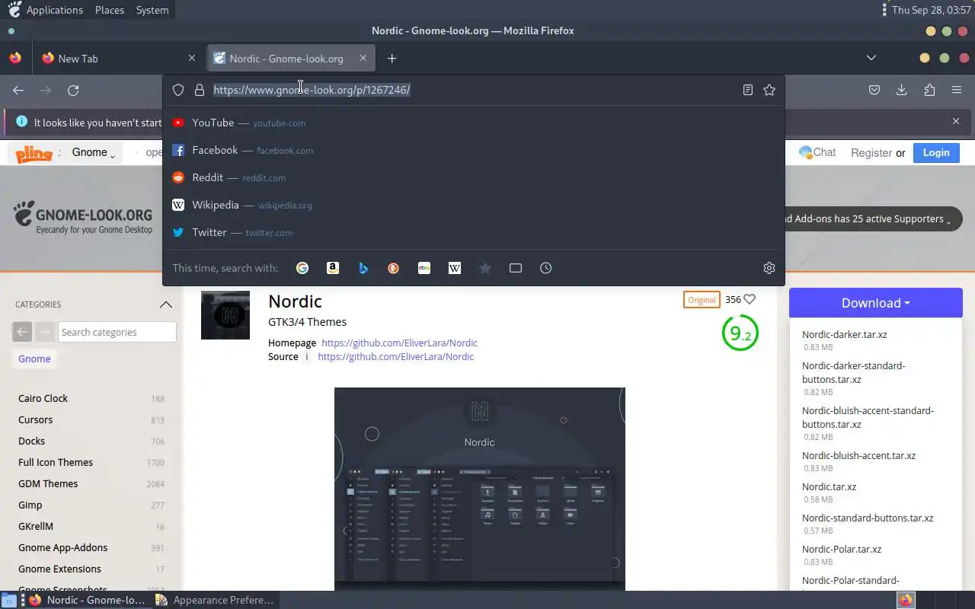The height and width of the screenshot is (609, 975).
Task: Focus the URL address field
Action: pos(472,90)
